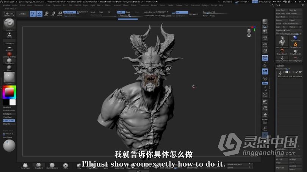Open the Texture Off selector

tap(9, 42)
